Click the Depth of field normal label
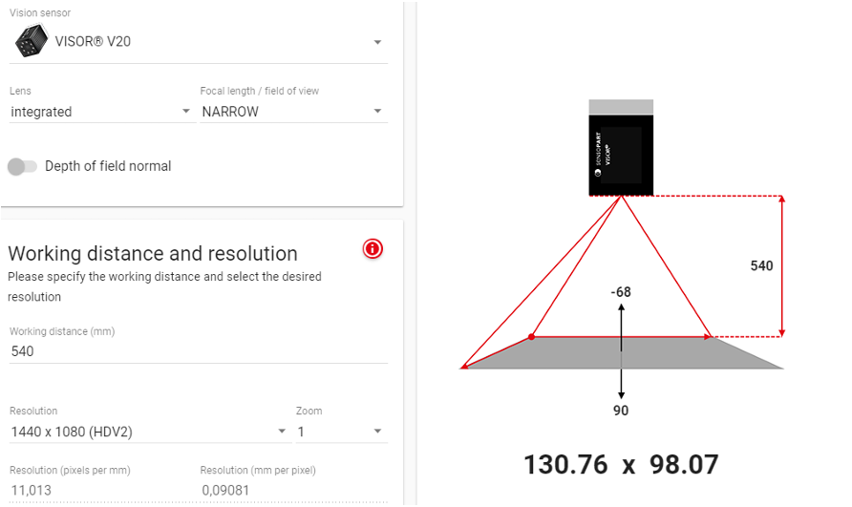This screenshot has width=852, height=507. (108, 166)
